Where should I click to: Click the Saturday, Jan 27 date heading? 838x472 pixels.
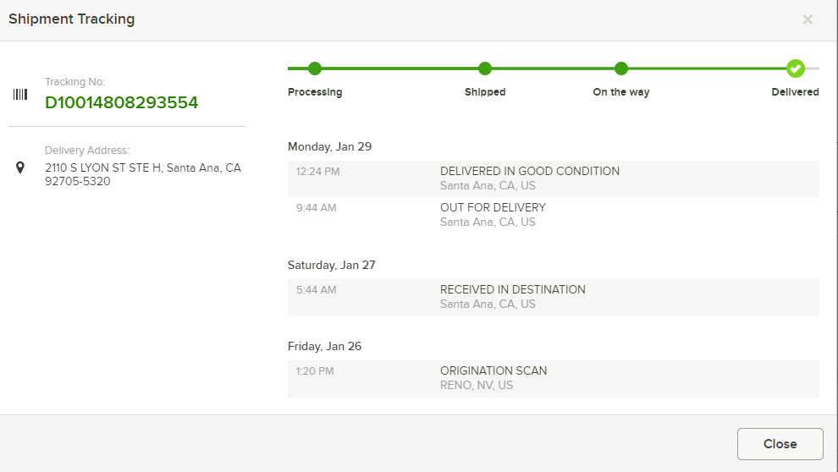click(331, 266)
